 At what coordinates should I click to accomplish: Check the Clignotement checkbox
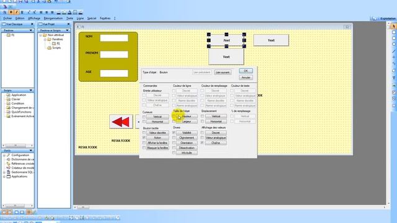174,138
